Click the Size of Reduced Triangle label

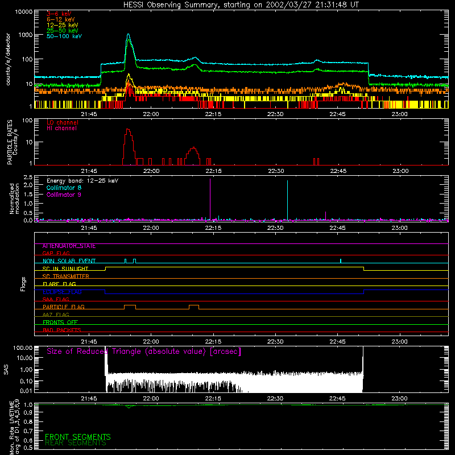point(144,351)
